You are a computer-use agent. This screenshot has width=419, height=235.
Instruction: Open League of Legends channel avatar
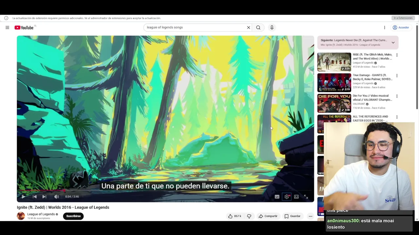[21, 216]
